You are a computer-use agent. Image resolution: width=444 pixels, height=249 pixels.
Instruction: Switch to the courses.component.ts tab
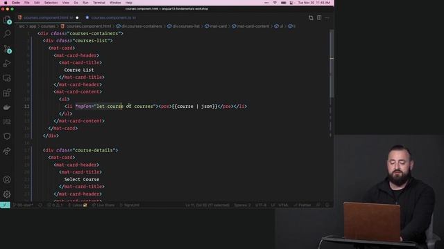click(111, 17)
